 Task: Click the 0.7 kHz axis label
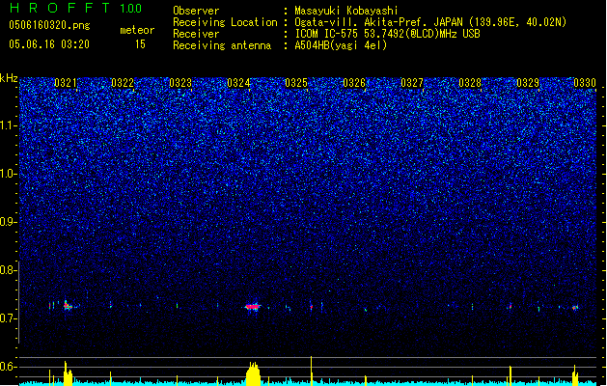[x=9, y=318]
